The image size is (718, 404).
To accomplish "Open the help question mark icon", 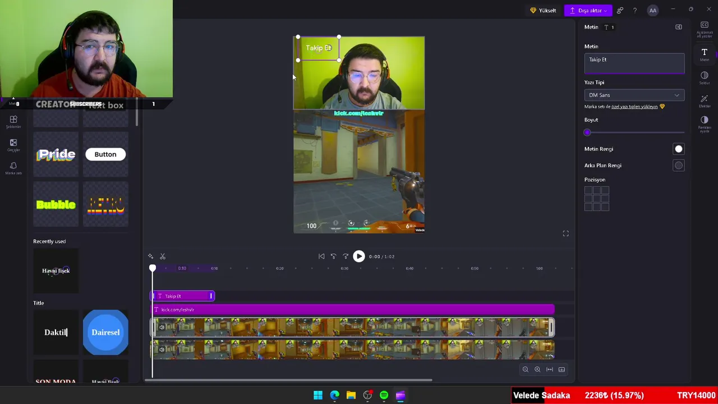I will tap(635, 10).
